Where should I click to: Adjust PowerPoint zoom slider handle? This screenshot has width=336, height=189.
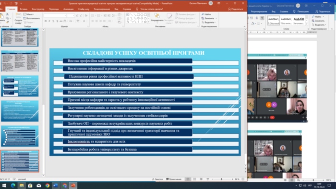[x=222, y=179]
